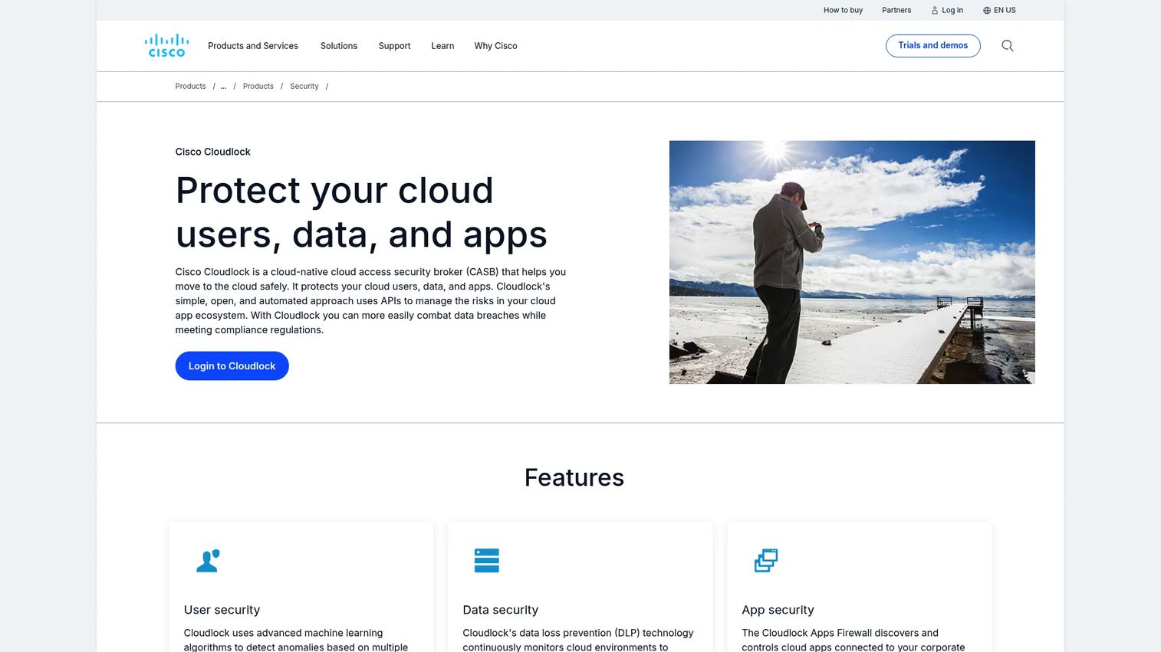The width and height of the screenshot is (1161, 652).
Task: Open the search magnifier icon
Action: pyautogui.click(x=1008, y=46)
